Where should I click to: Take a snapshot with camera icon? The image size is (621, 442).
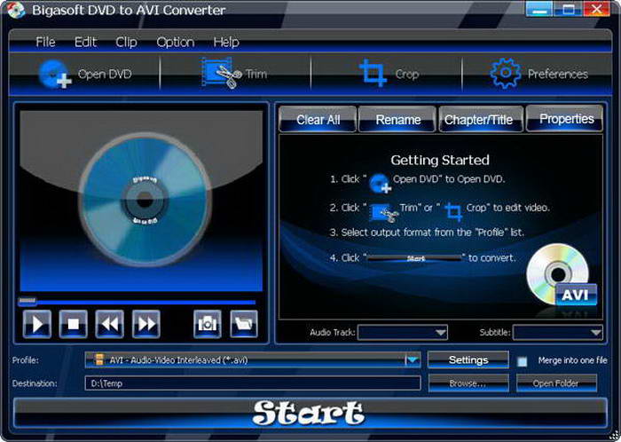(208, 324)
